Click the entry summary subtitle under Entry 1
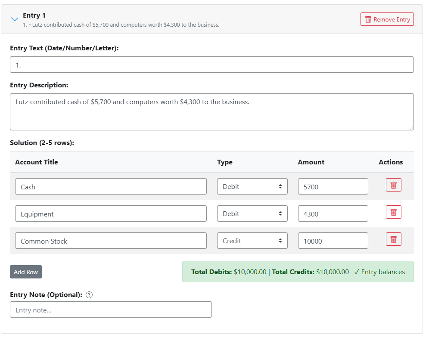 (121, 25)
